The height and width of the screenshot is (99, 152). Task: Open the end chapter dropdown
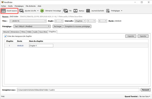(103, 21)
